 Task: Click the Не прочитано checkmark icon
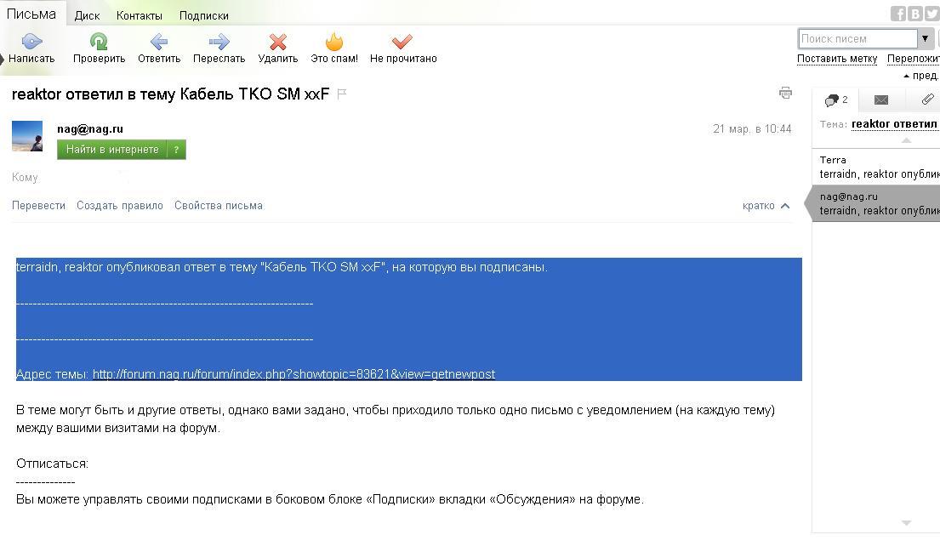(402, 42)
